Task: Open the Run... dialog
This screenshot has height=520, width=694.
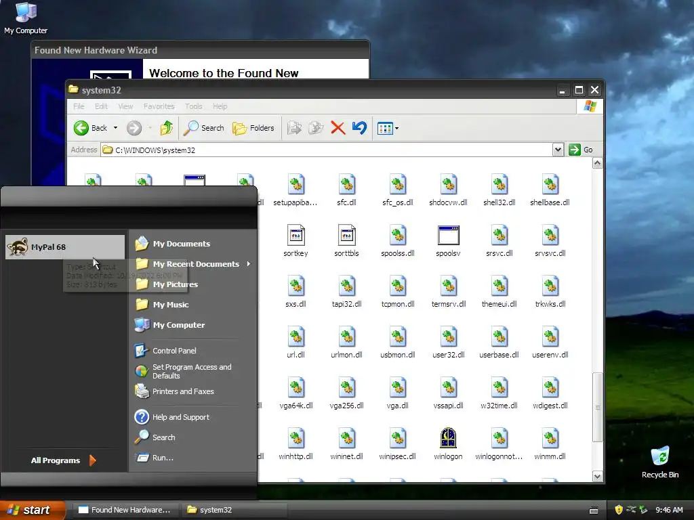Action: (193, 458)
